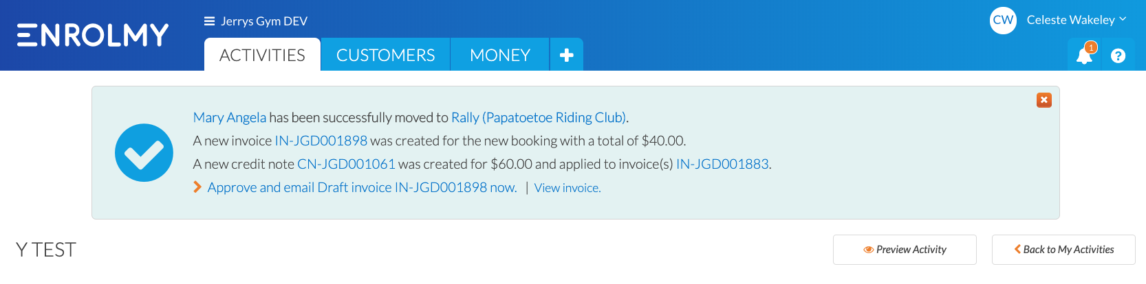Click the Back to My Activities button

pyautogui.click(x=1063, y=250)
